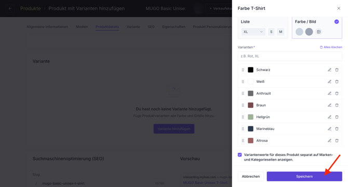The image size is (348, 187).
Task: Click the dark gray circle in Farbe / Bild
Action: 309,32
